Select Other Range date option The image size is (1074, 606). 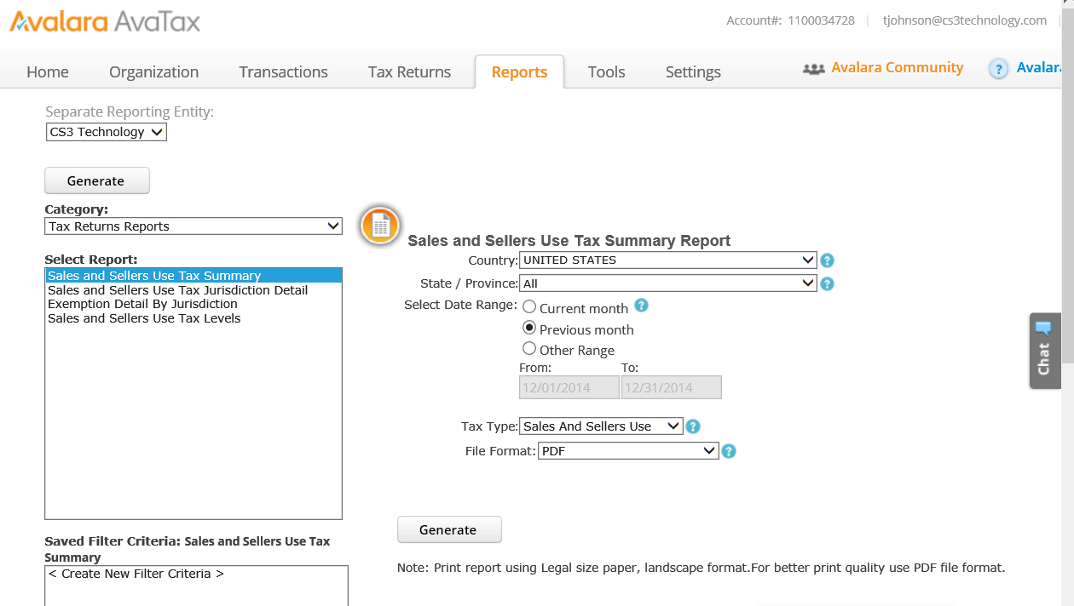click(529, 348)
